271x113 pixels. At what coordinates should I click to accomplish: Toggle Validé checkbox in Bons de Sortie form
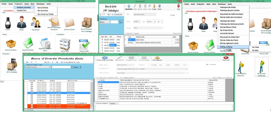[x=171, y=15]
